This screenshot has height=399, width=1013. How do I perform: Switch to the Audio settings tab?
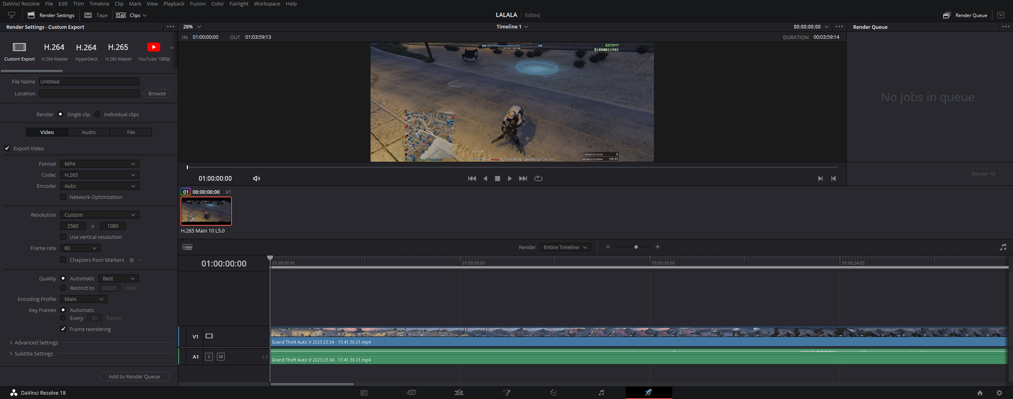click(89, 132)
